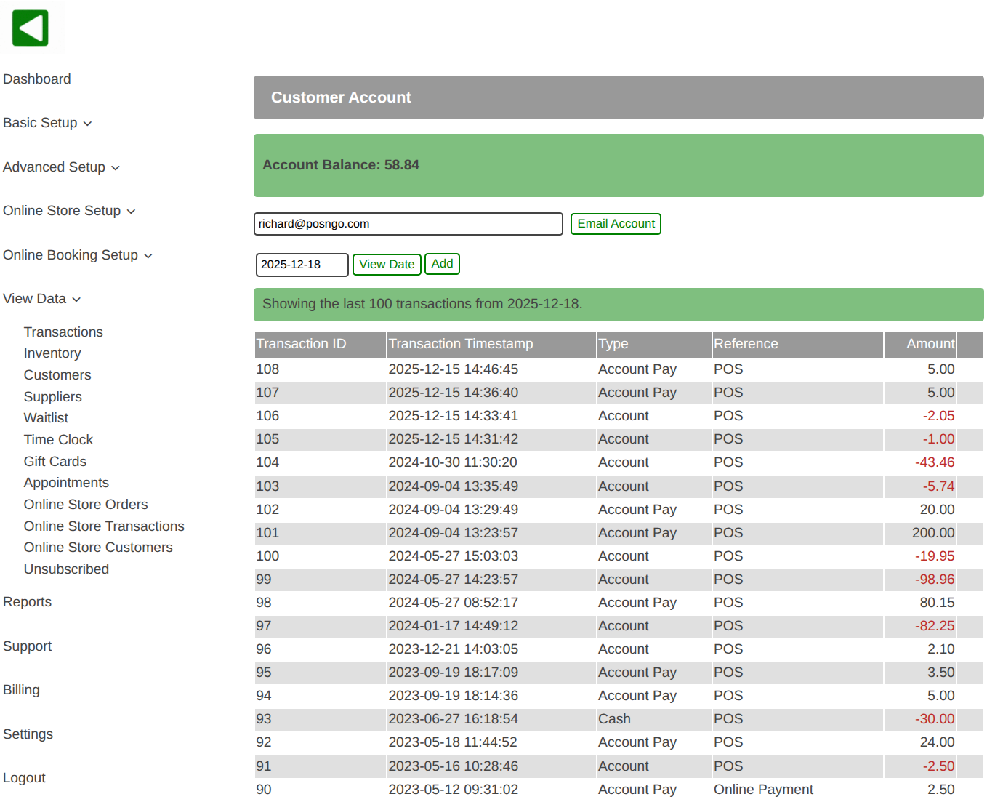This screenshot has height=802, width=995.
Task: Log out using the Logout link
Action: click(24, 778)
